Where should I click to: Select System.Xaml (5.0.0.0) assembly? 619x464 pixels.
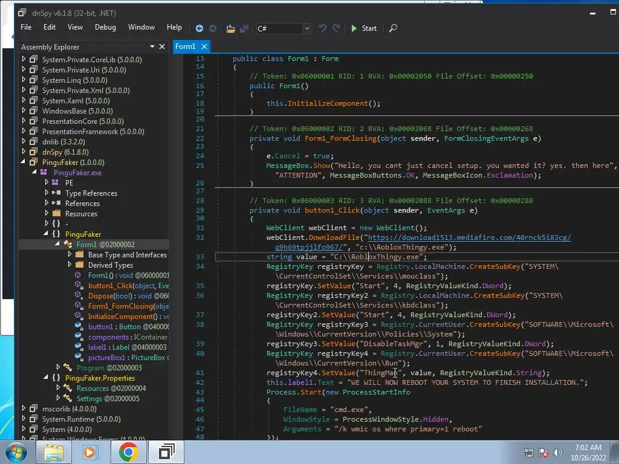point(76,101)
